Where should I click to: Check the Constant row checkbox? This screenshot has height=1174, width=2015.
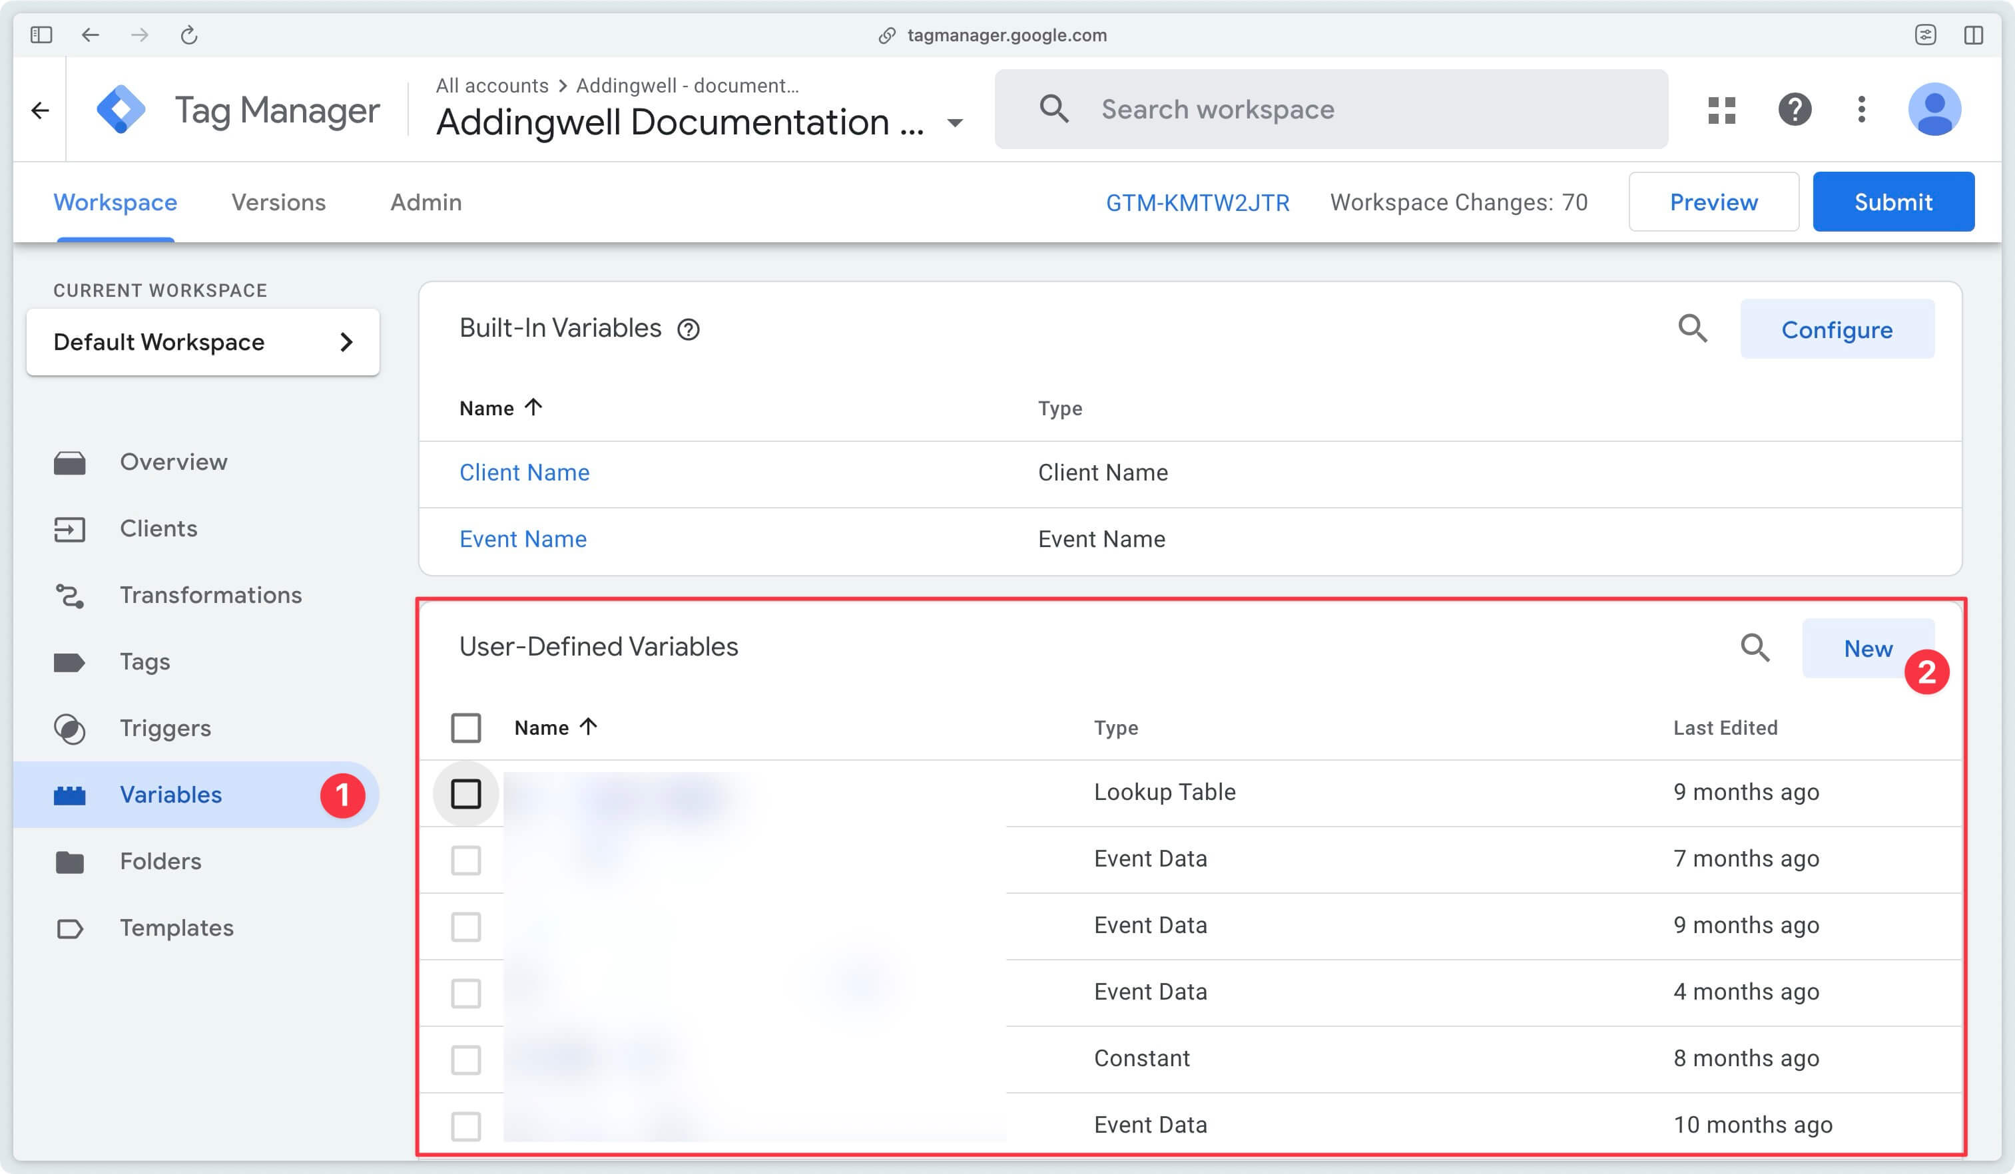[466, 1060]
